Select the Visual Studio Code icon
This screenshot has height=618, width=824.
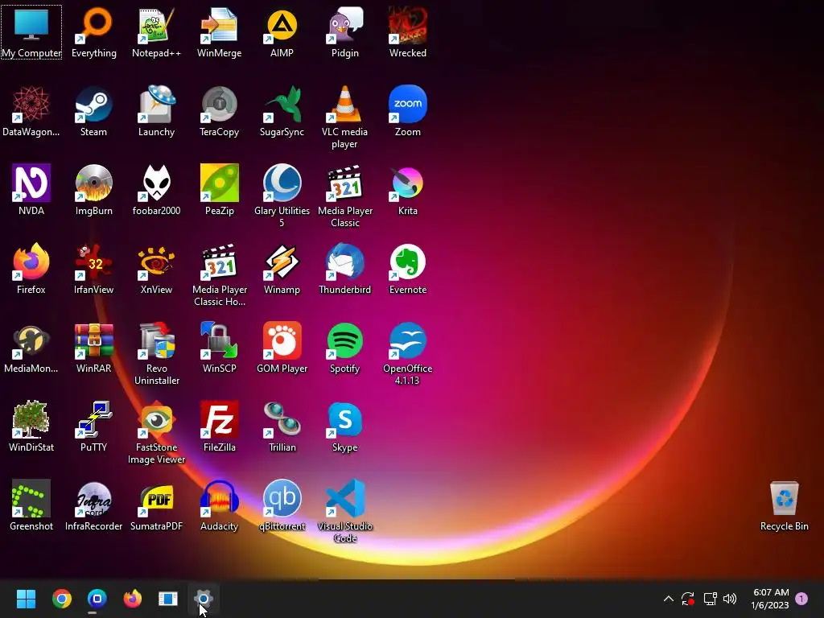coord(345,498)
